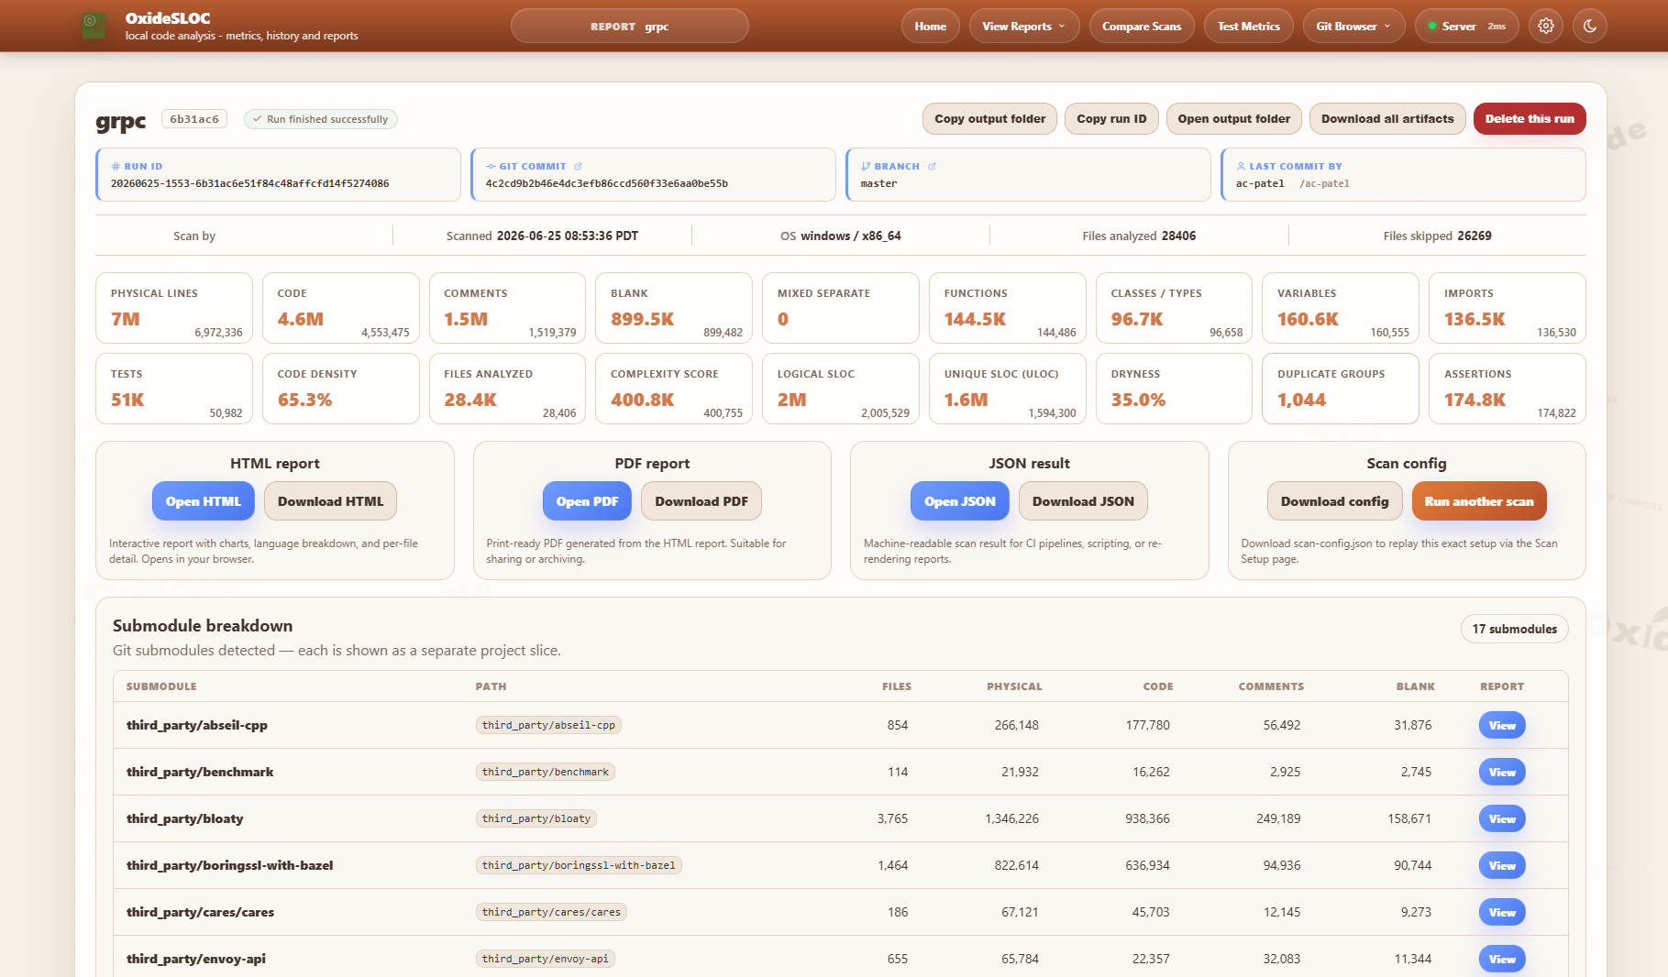
Task: Click the REPORT grpc title pill
Action: [629, 26]
